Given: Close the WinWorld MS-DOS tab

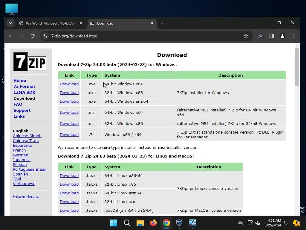Looking at the screenshot, I should (x=81, y=23).
